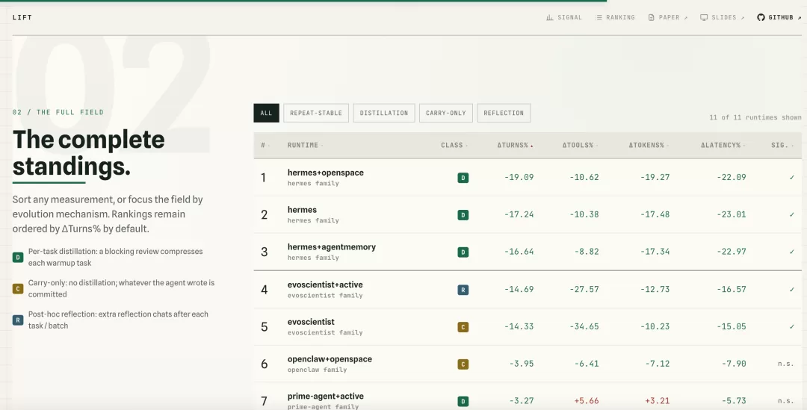
Task: Click the brown C legend badge
Action: [18, 288]
